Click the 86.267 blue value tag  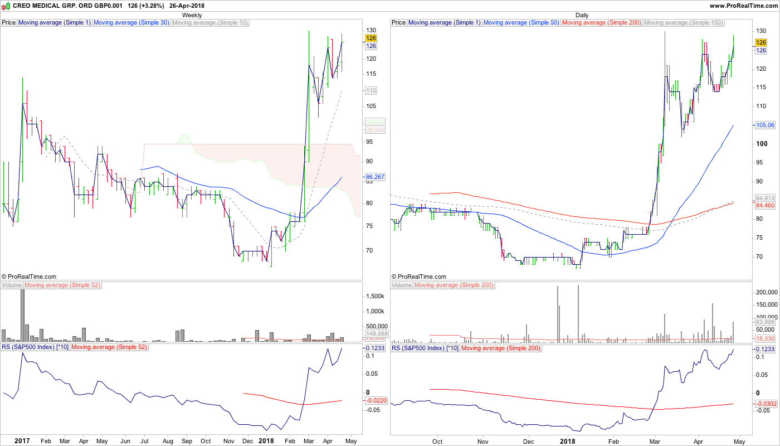click(x=375, y=177)
